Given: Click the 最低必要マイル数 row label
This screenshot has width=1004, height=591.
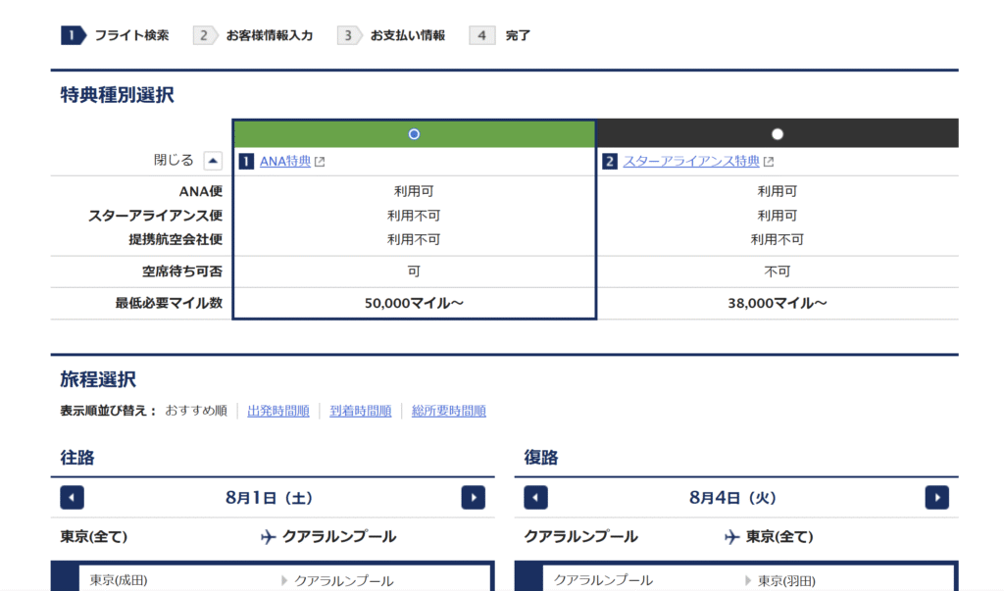Looking at the screenshot, I should [x=169, y=303].
